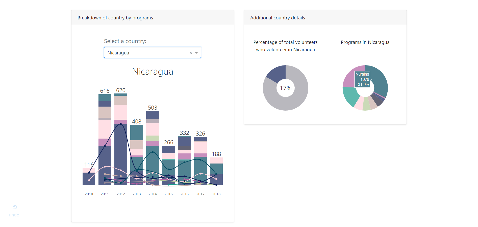Image resolution: width=478 pixels, height=227 pixels.
Task: Click the Additional country details header
Action: 277,18
